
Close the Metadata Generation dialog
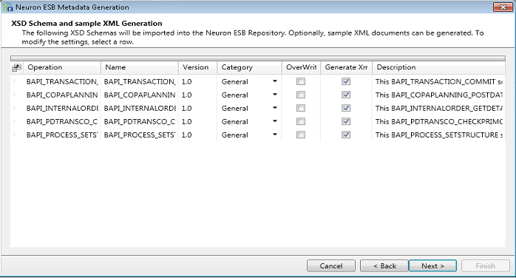tap(503, 7)
